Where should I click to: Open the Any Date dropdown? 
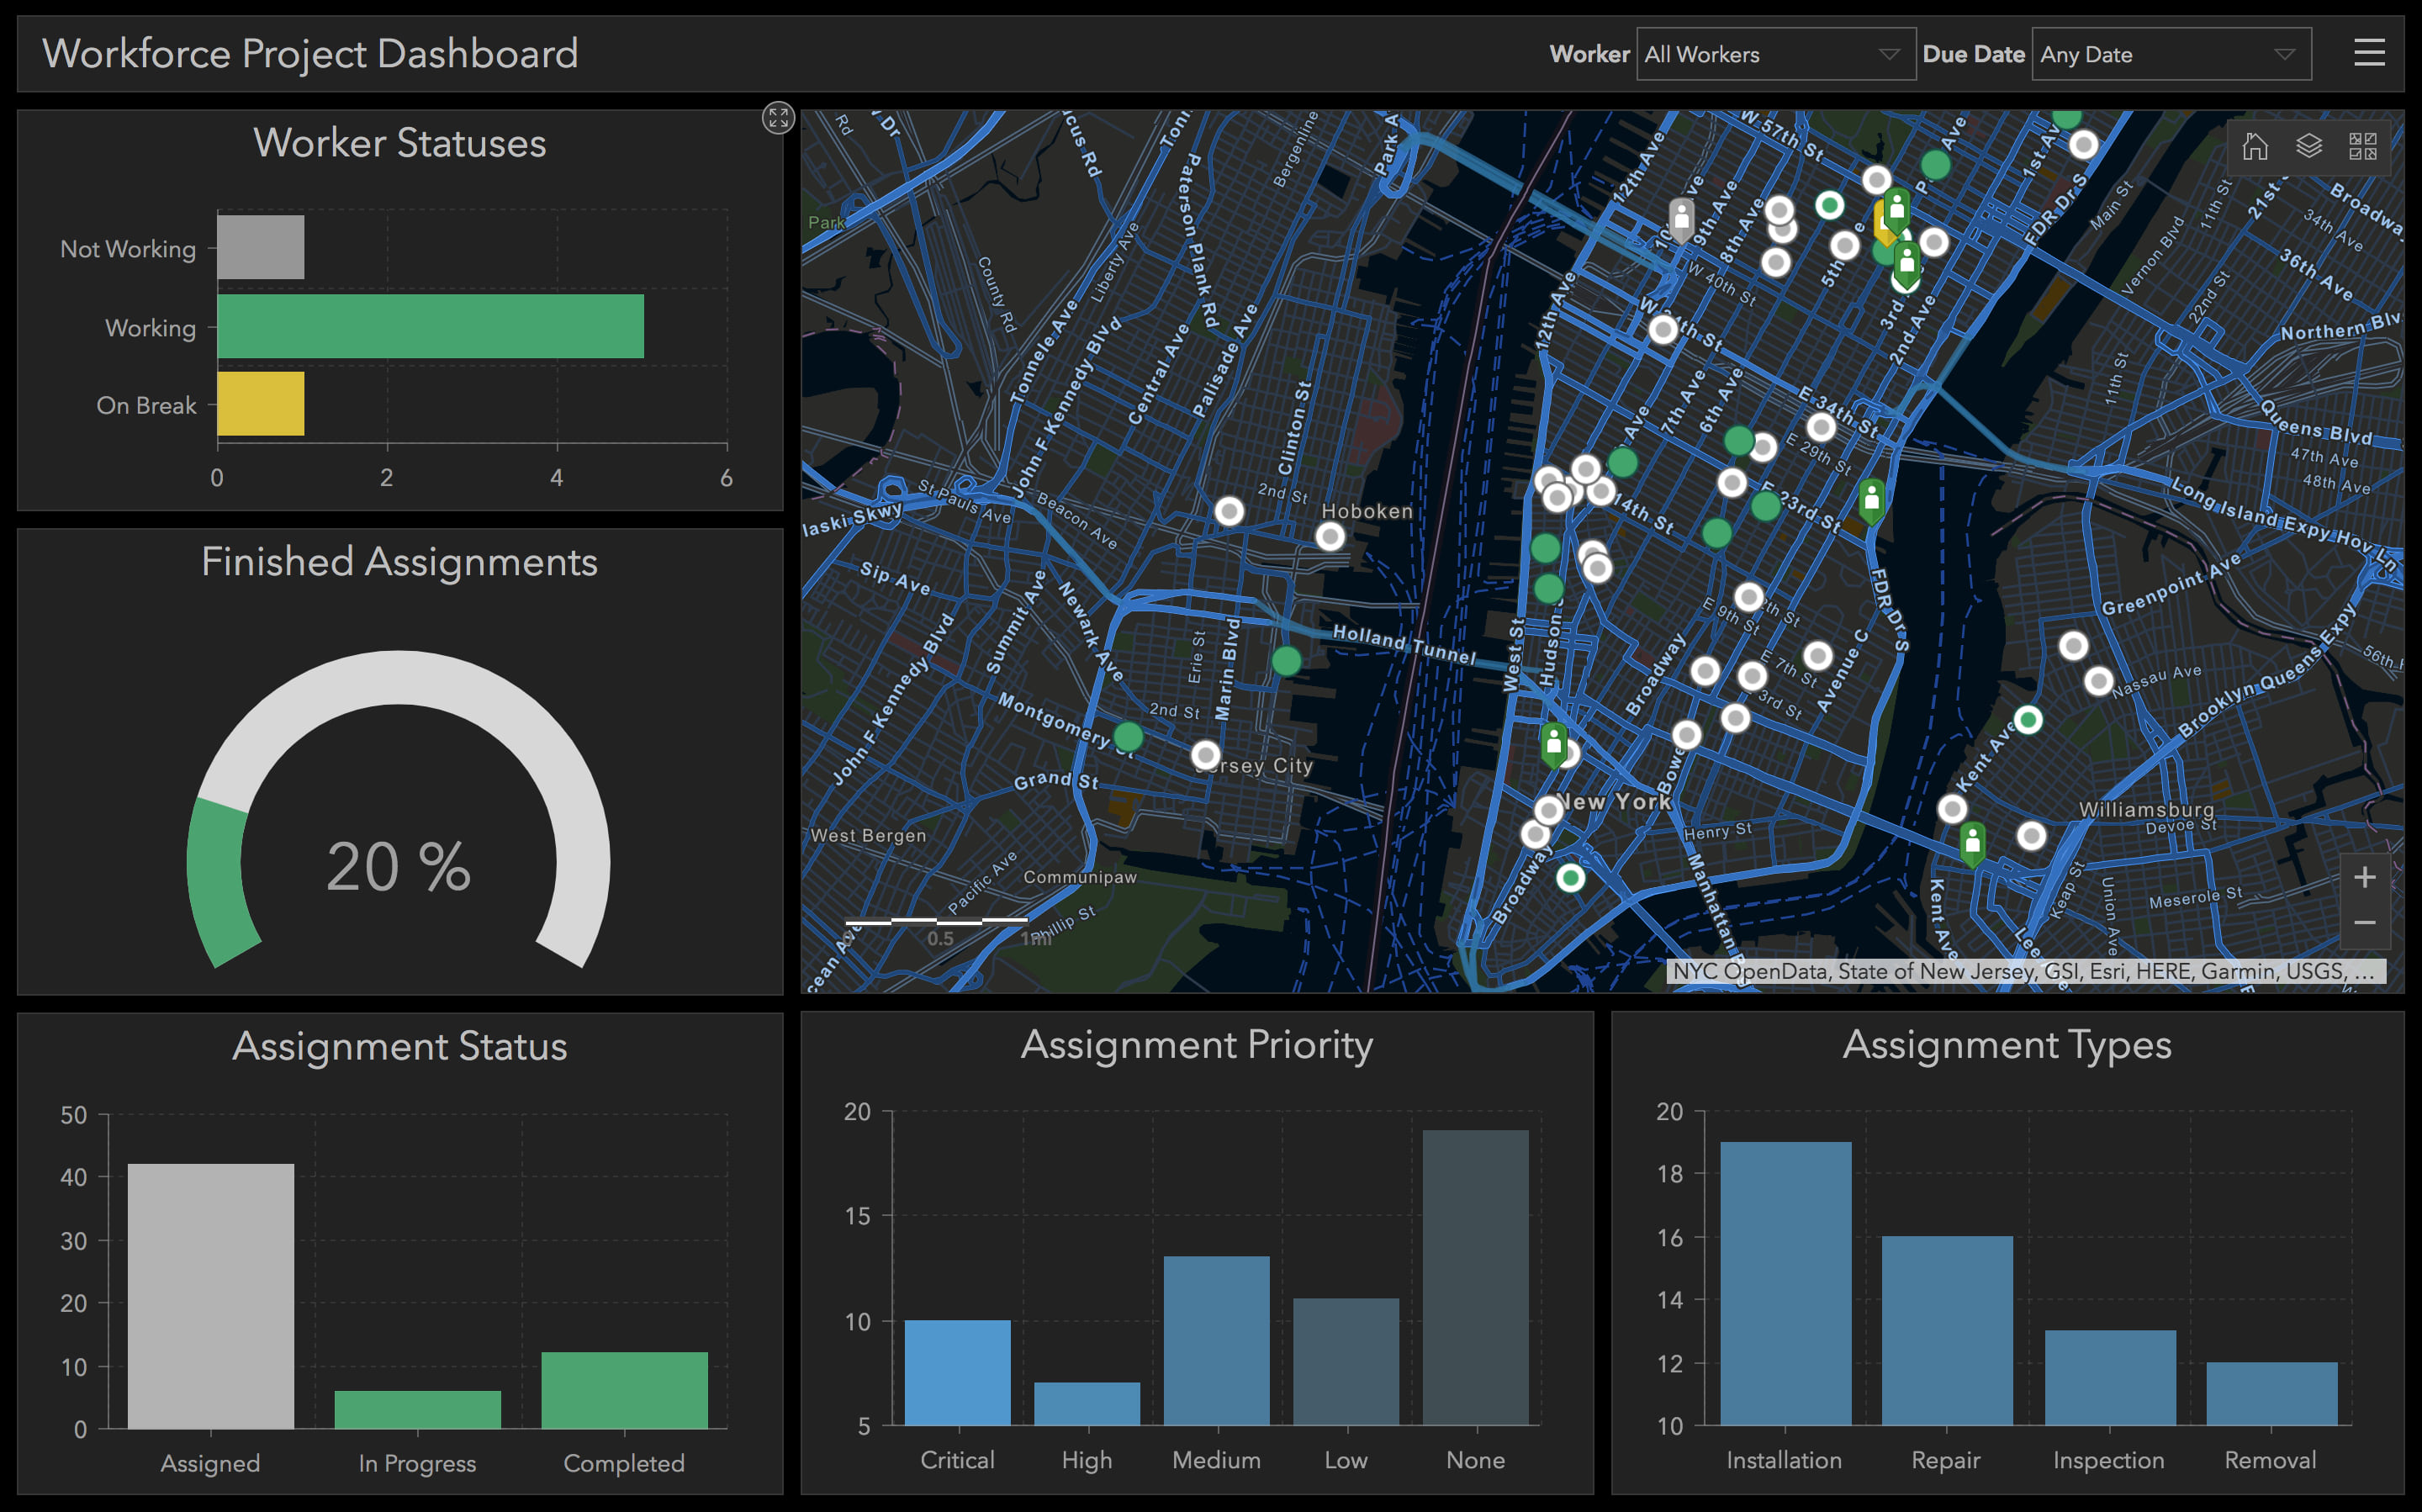coord(2170,54)
